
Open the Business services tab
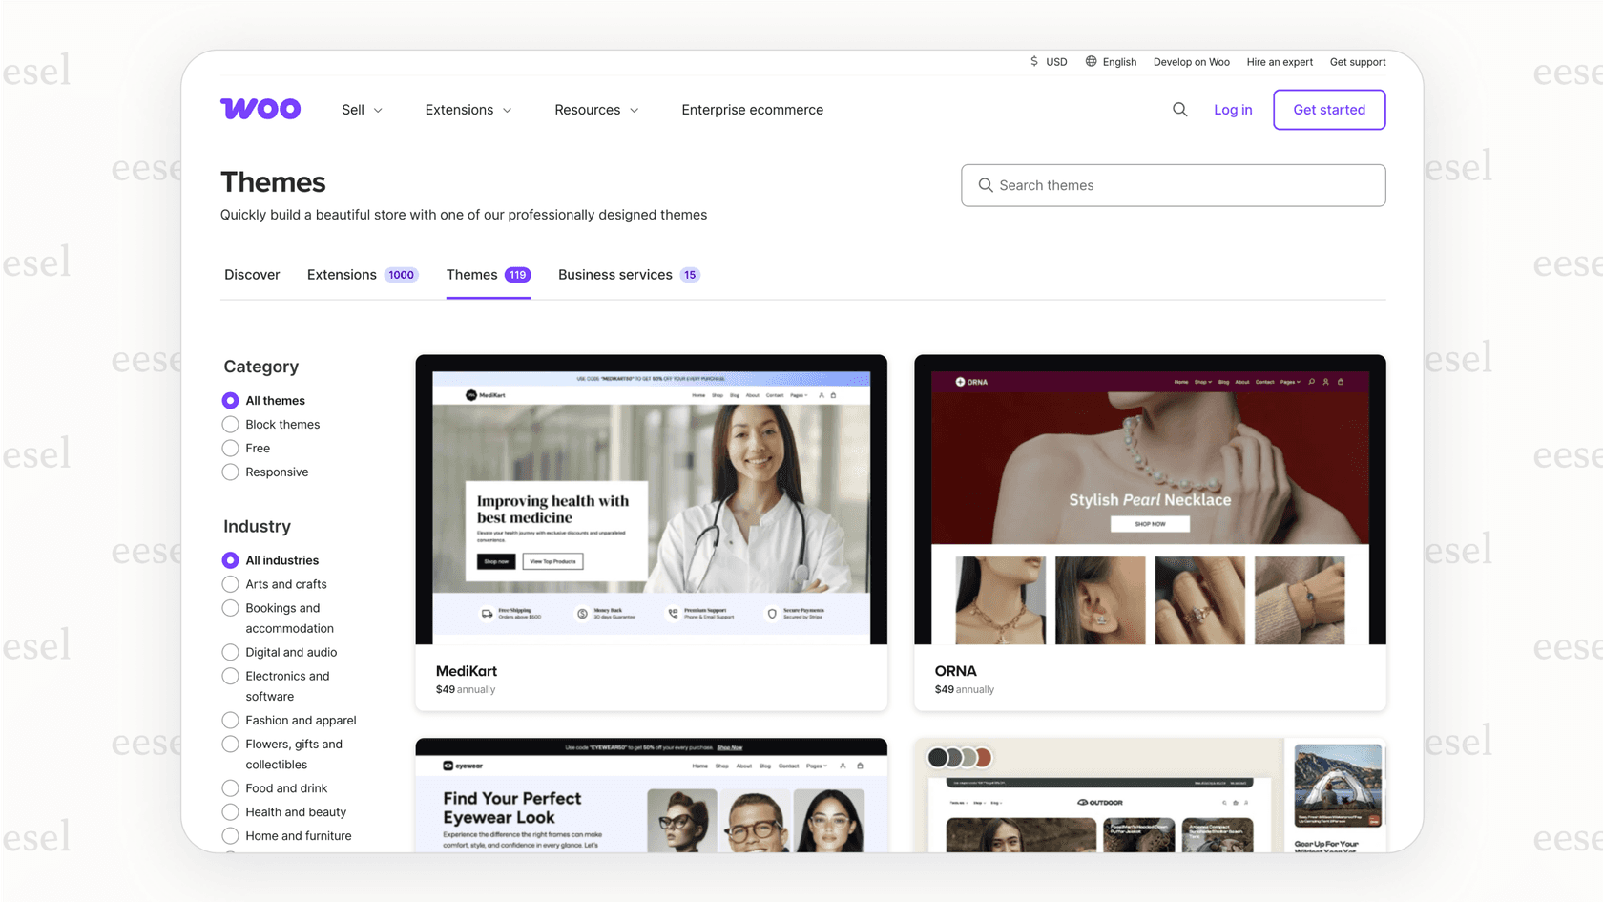615,275
